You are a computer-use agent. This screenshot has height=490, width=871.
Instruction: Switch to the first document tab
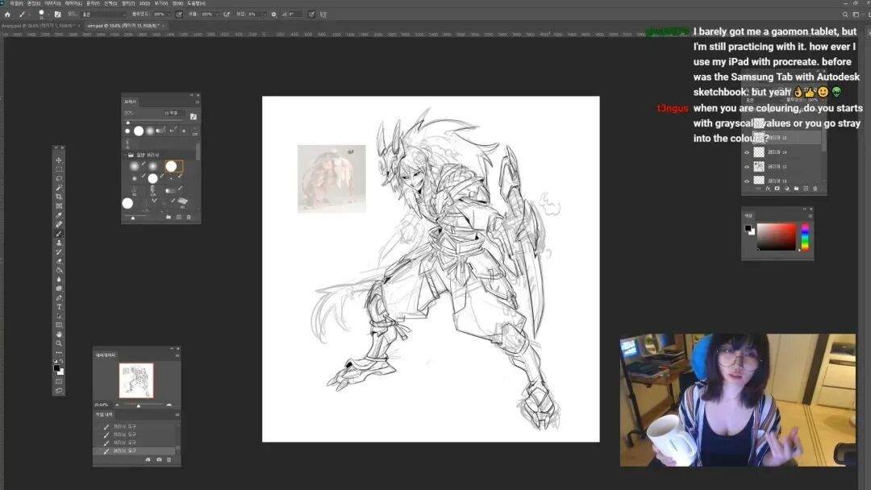36,26
